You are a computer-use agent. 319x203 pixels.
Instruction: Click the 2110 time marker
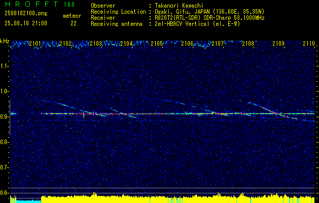(309, 43)
